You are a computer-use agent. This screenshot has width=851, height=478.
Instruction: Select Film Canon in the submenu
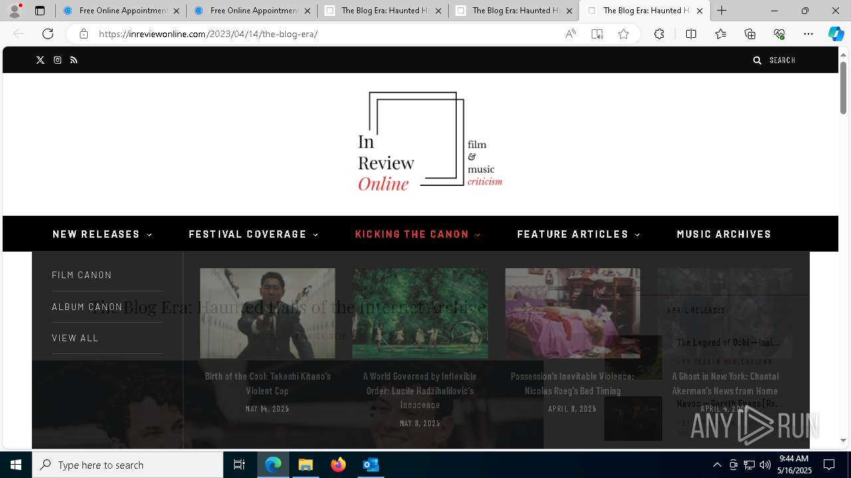(x=82, y=275)
